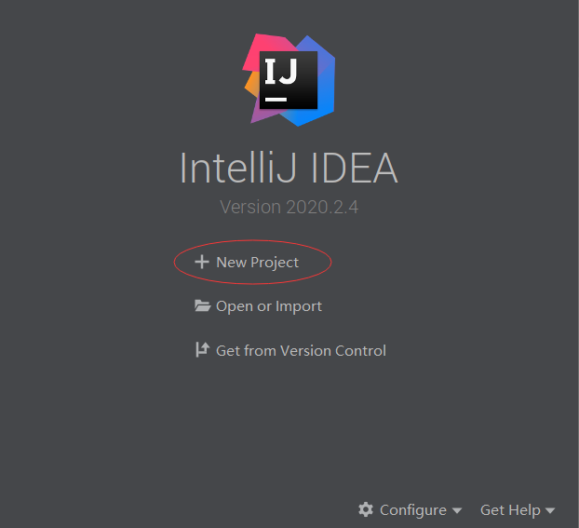The width and height of the screenshot is (579, 528).
Task: Click the white underscore bar in the logo
Action: coord(276,97)
